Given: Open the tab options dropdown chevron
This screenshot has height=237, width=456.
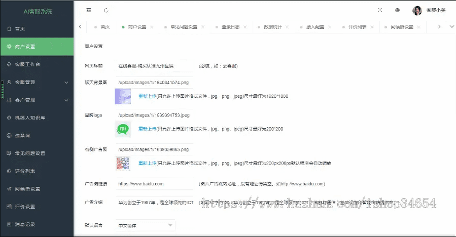Looking at the screenshot, I should coord(452,26).
